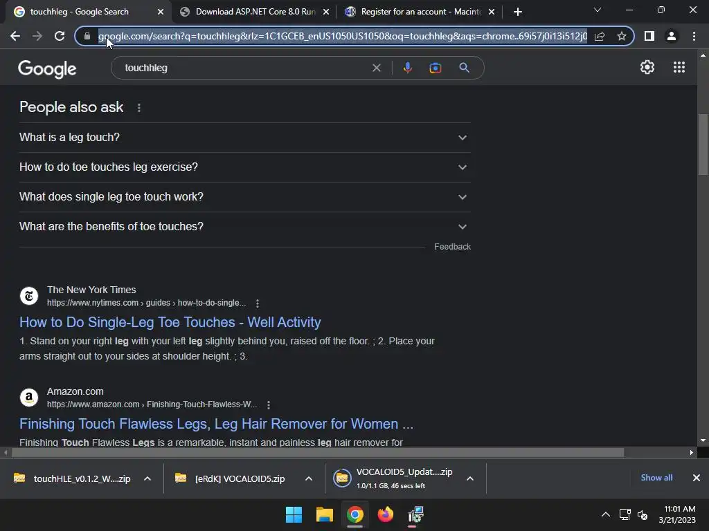Open [eRdK] VOCALOID5.zip download
The height and width of the screenshot is (531, 709).
click(231, 478)
